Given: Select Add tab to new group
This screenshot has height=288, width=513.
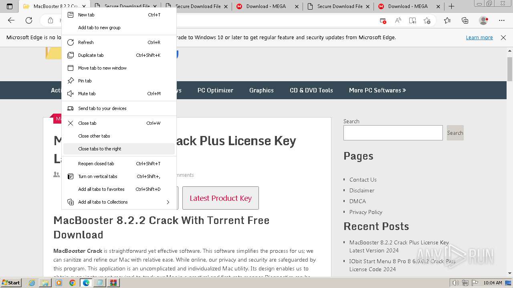Looking at the screenshot, I should (119, 28).
